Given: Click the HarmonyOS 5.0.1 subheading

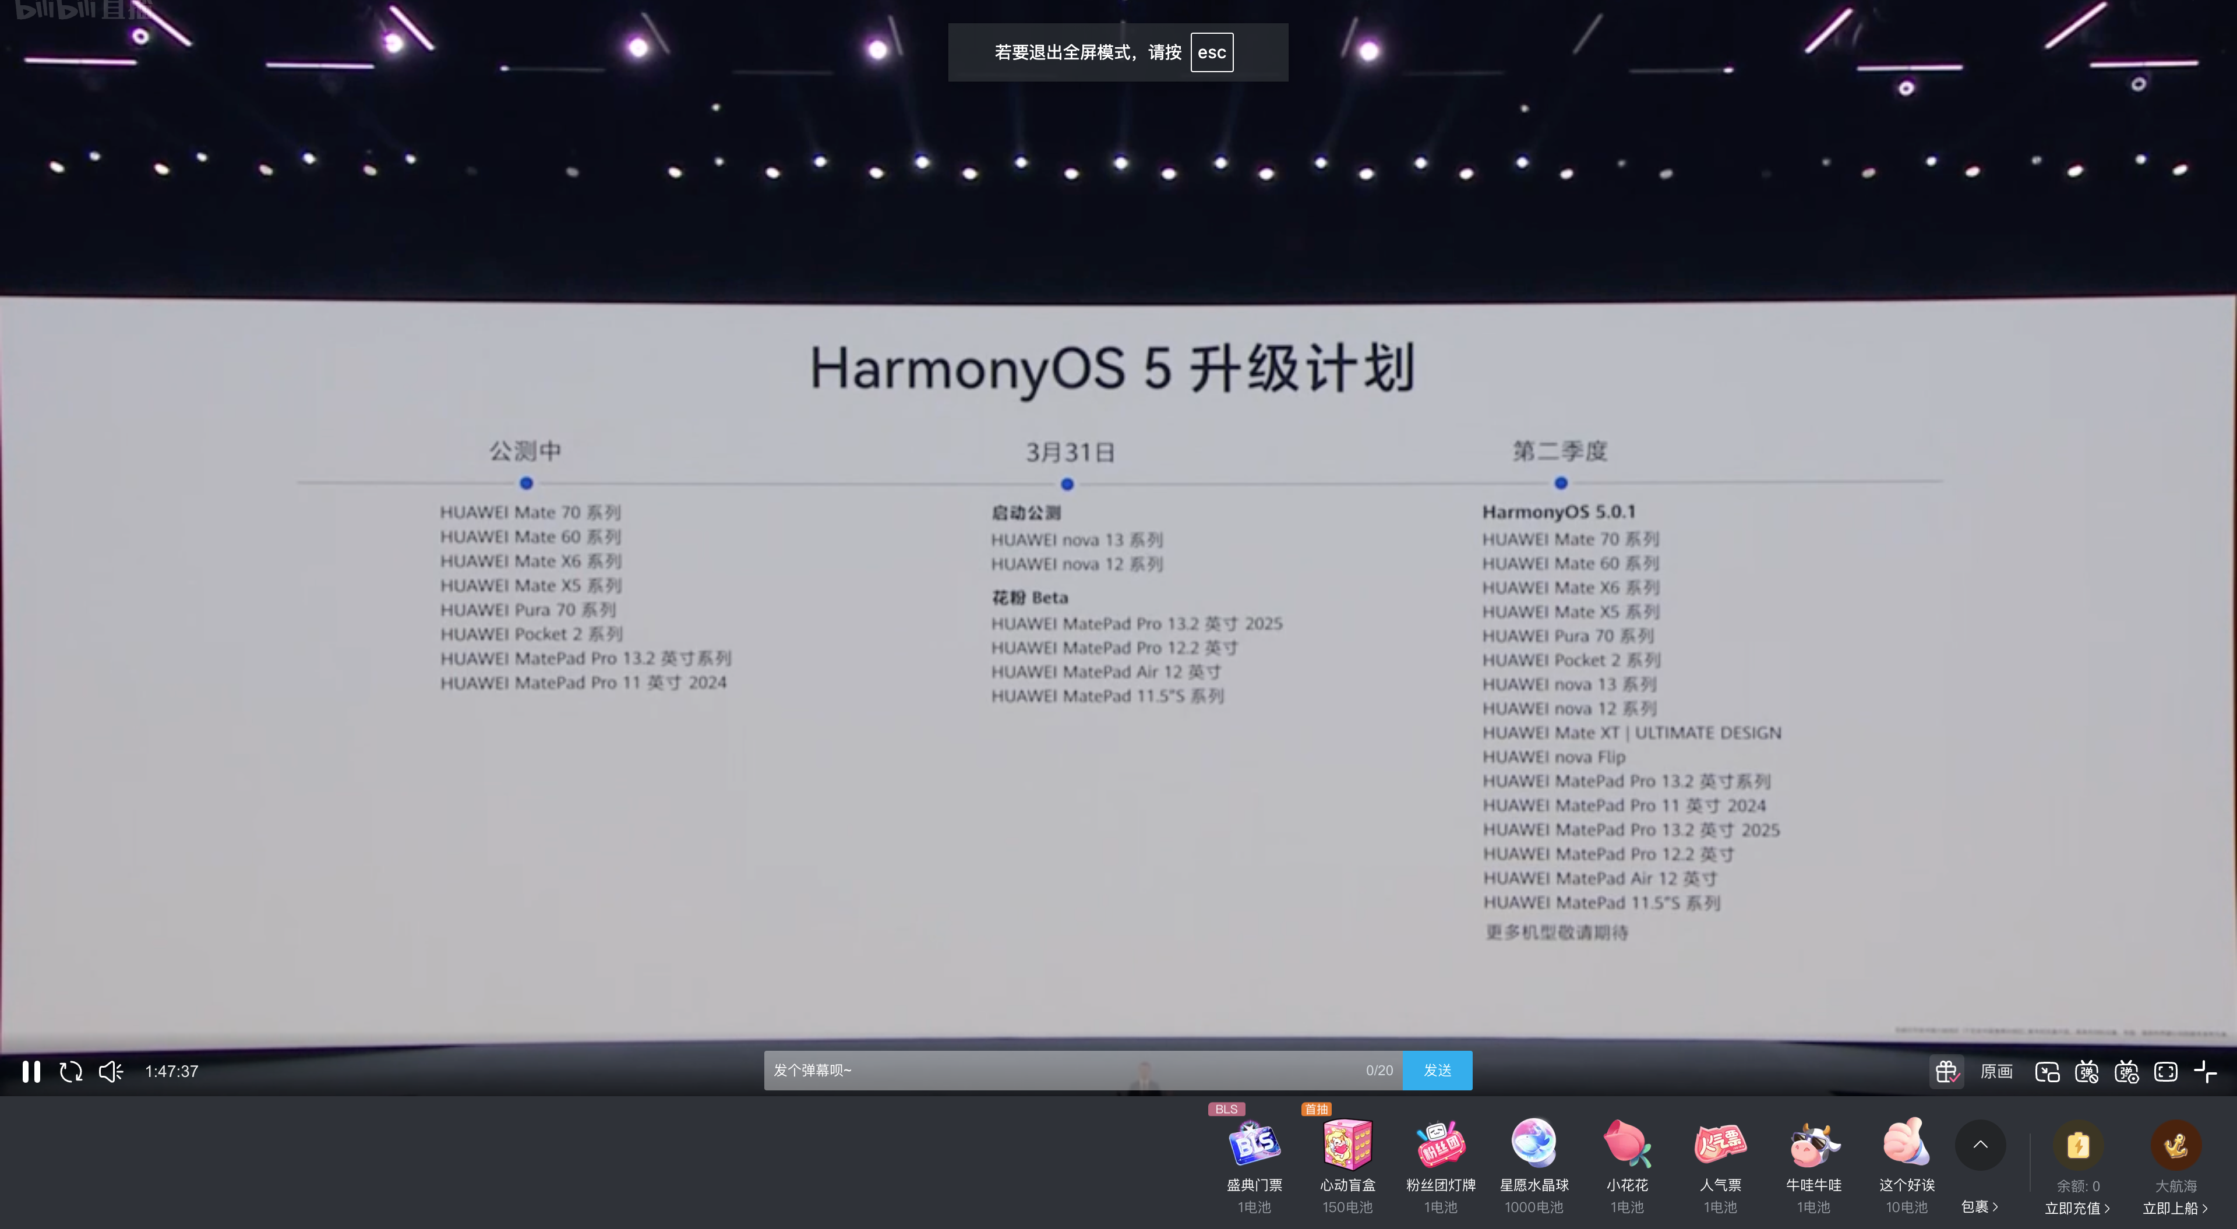Looking at the screenshot, I should pos(1559,511).
